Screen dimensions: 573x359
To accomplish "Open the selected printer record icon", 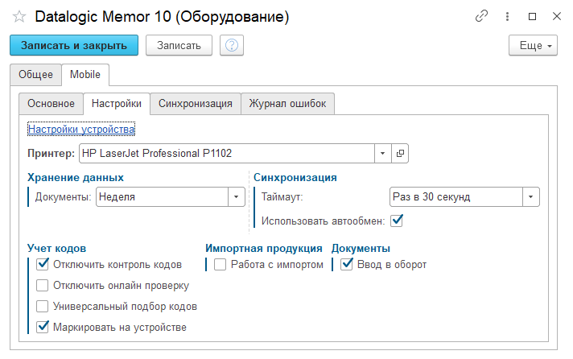I will click(400, 153).
